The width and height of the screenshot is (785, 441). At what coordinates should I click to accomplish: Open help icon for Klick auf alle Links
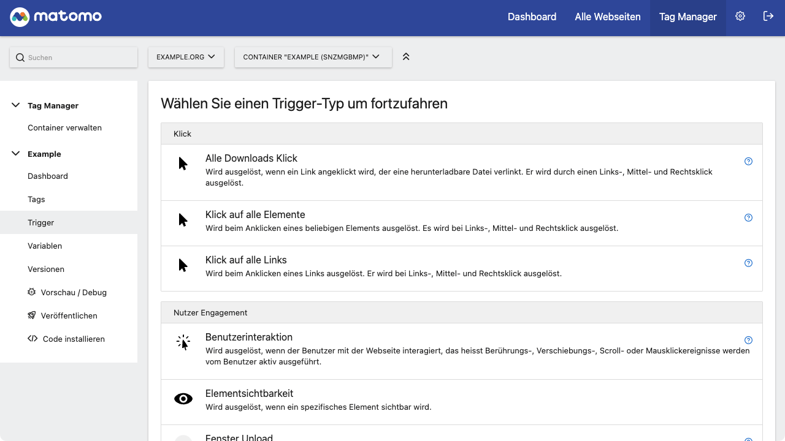click(748, 263)
